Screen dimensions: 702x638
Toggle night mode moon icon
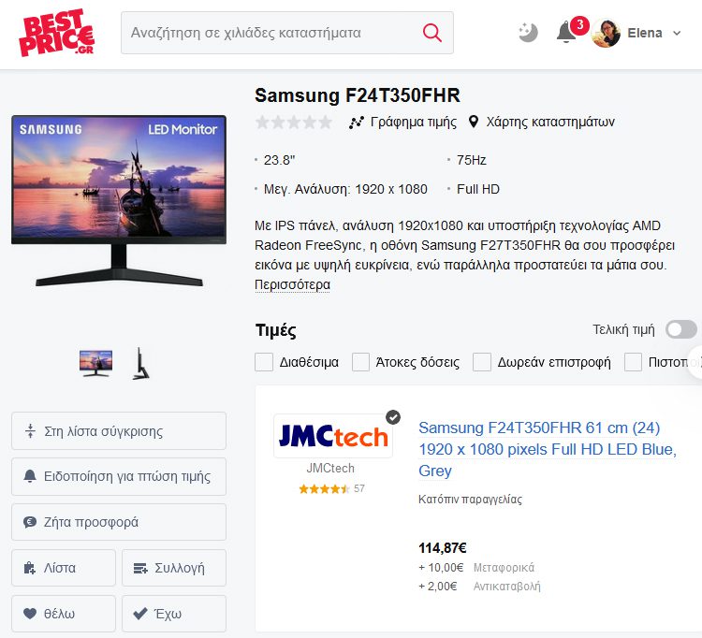pyautogui.click(x=528, y=33)
